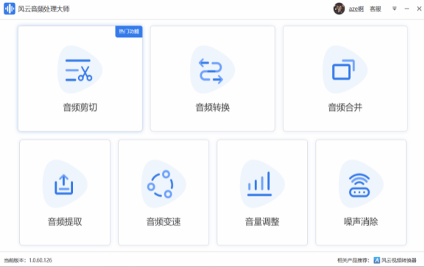Click the aze username link
Image resolution: width=424 pixels, height=267 pixels.
[356, 9]
